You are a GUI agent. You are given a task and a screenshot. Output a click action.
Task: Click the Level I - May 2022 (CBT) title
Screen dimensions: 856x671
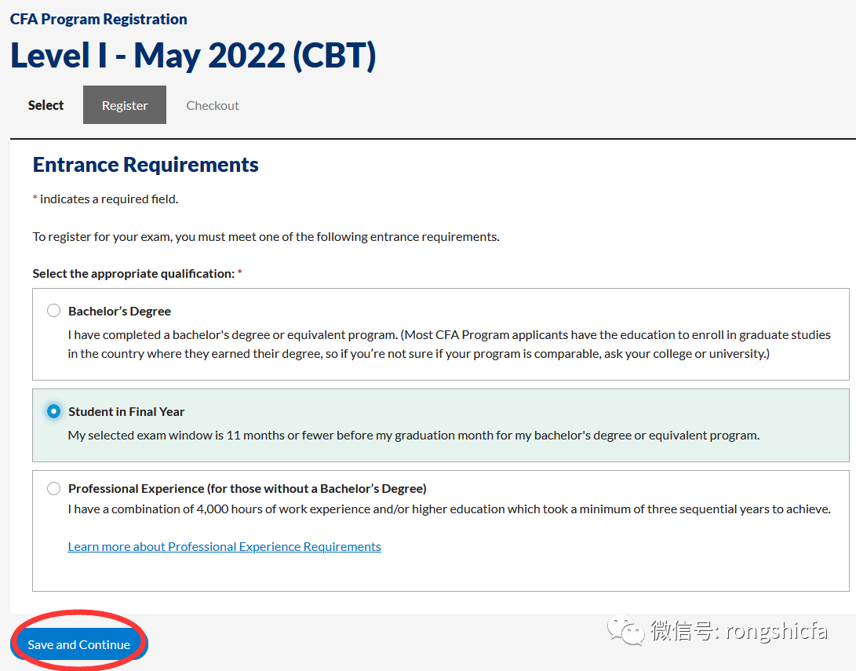pyautogui.click(x=193, y=55)
